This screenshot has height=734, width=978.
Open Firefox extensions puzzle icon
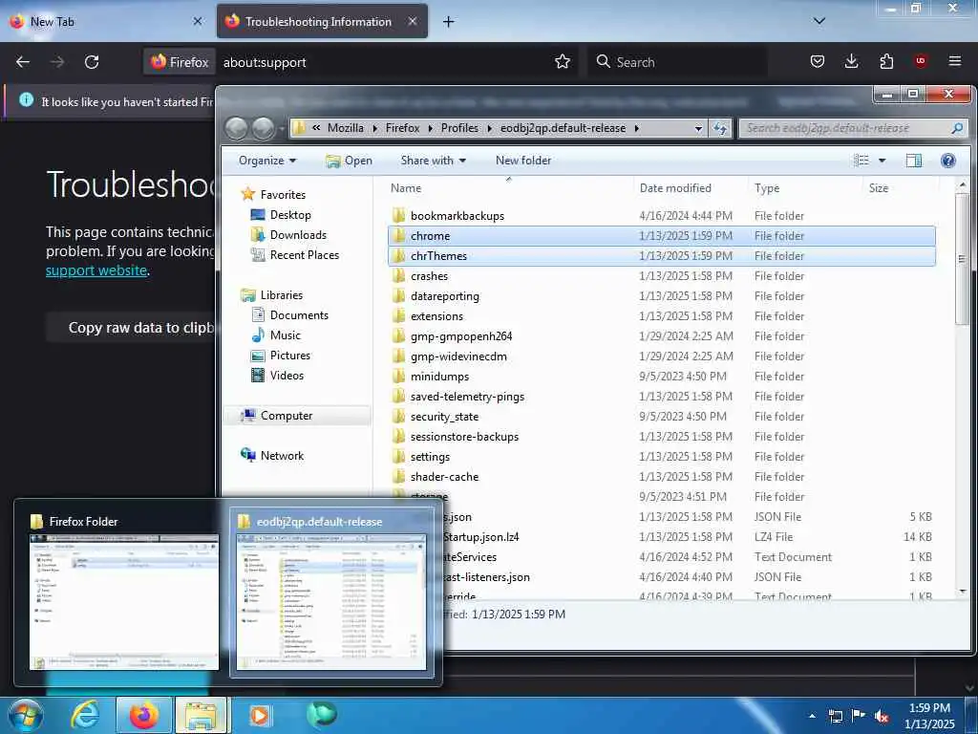(886, 61)
